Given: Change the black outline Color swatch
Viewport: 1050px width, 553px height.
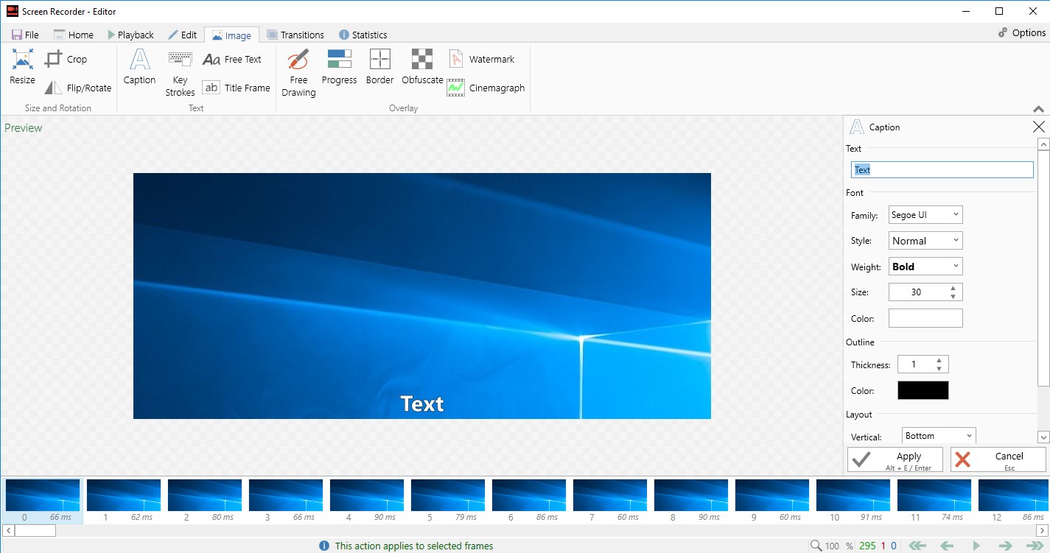Looking at the screenshot, I should pyautogui.click(x=923, y=390).
